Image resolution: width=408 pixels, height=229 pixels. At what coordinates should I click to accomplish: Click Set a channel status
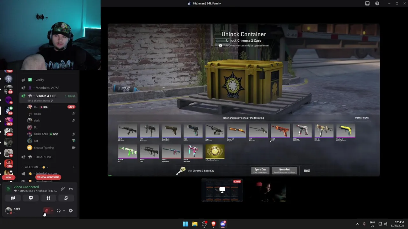[x=40, y=101]
